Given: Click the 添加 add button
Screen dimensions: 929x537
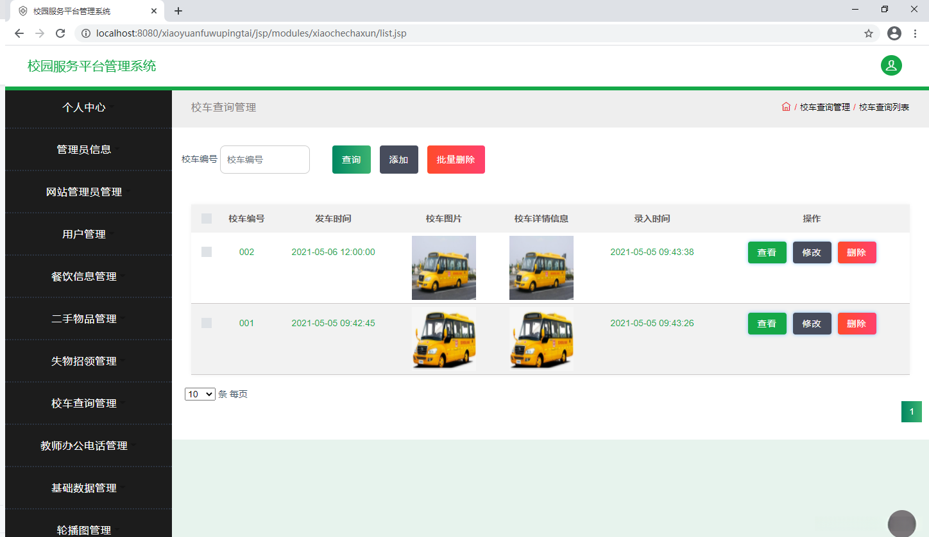Looking at the screenshot, I should pyautogui.click(x=399, y=160).
